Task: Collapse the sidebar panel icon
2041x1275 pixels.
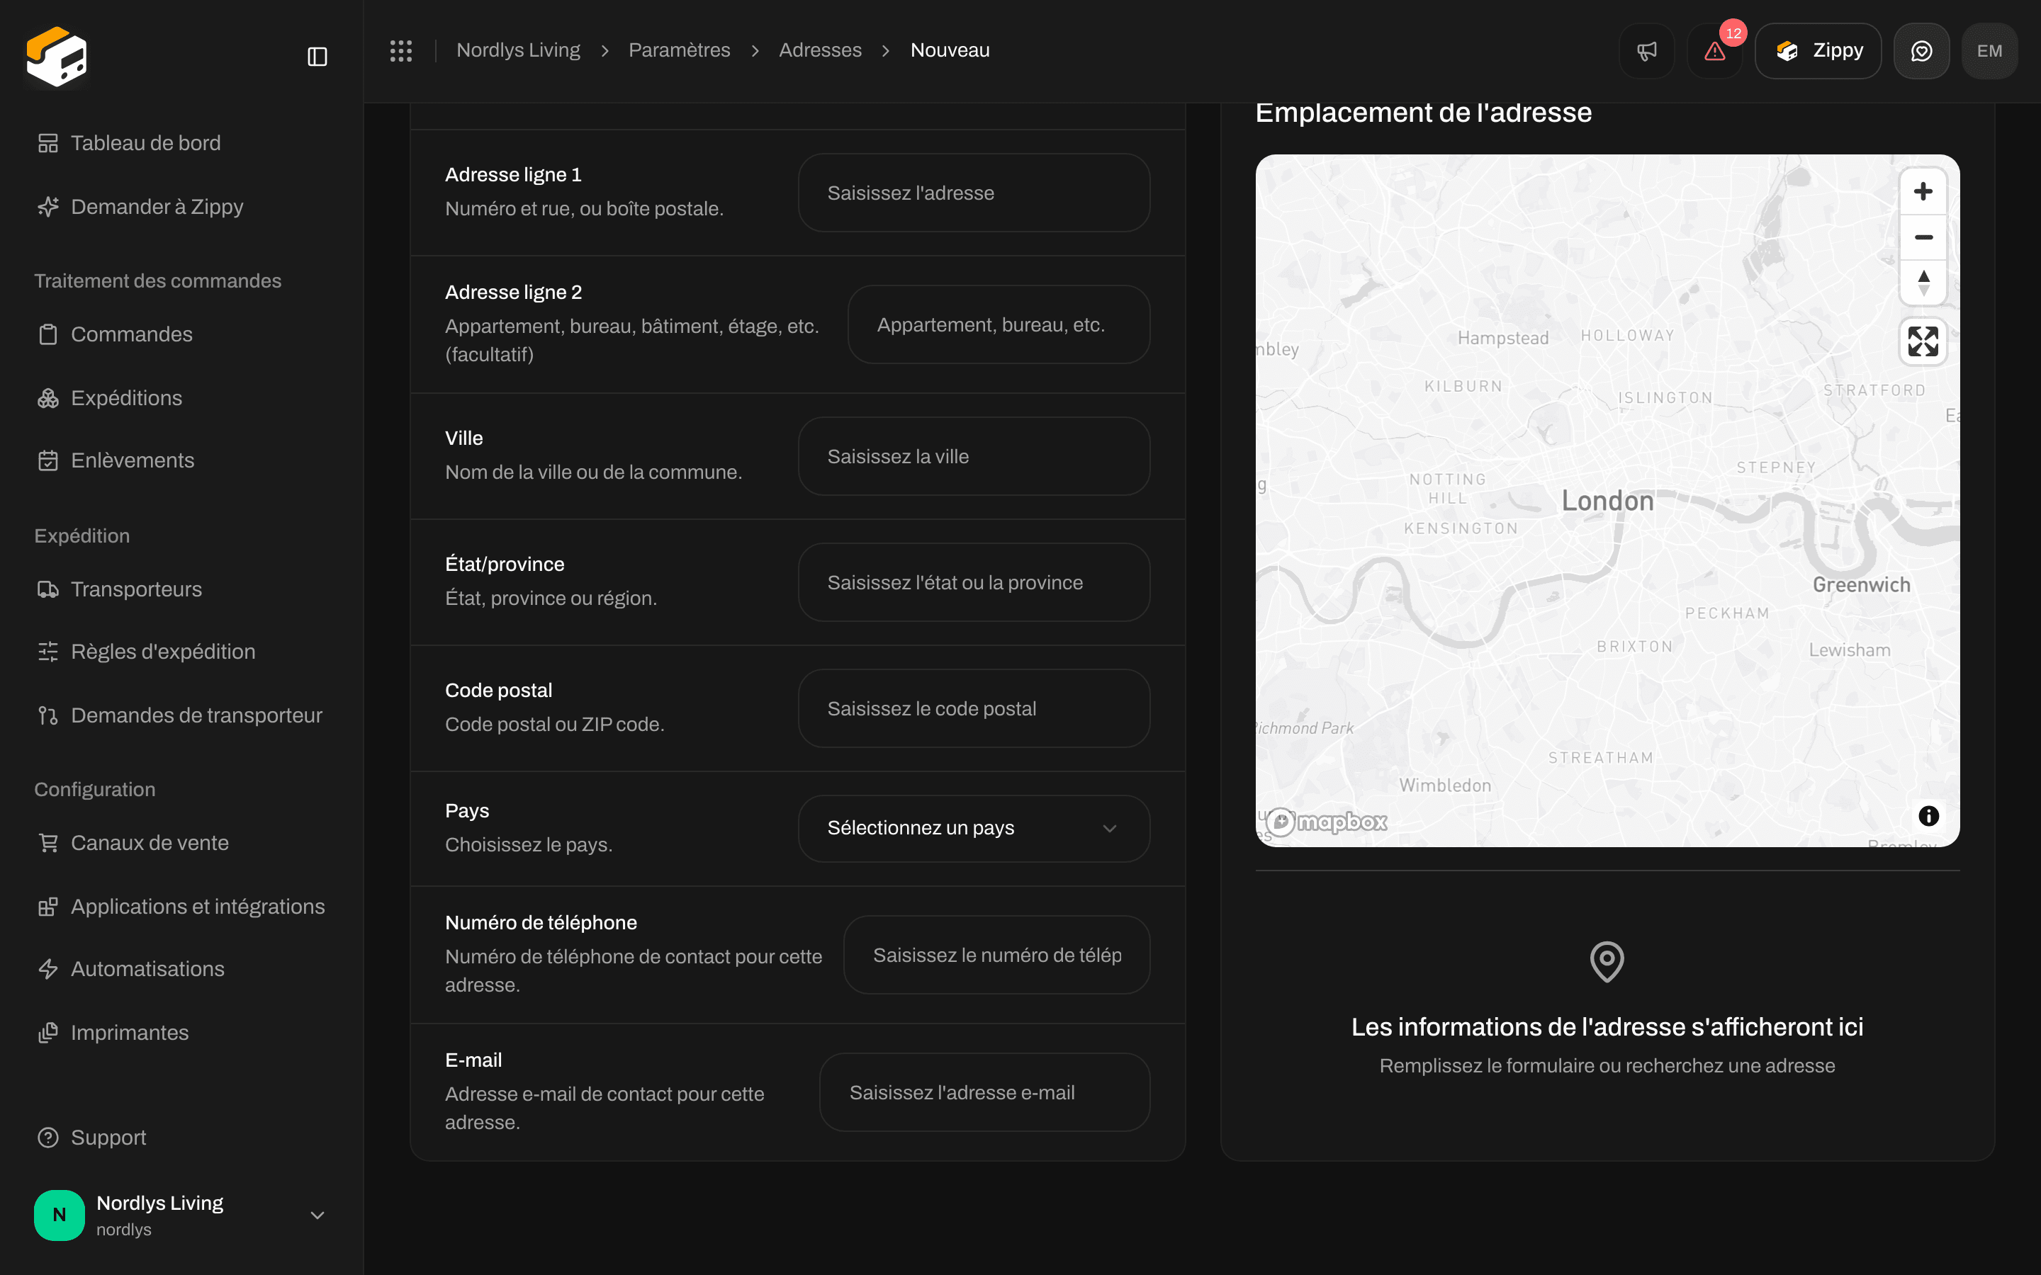Action: pos(317,57)
